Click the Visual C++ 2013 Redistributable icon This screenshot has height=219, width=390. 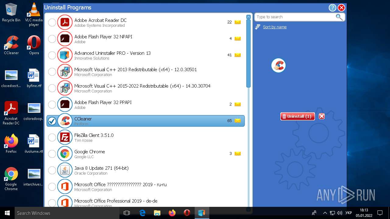coord(65,71)
